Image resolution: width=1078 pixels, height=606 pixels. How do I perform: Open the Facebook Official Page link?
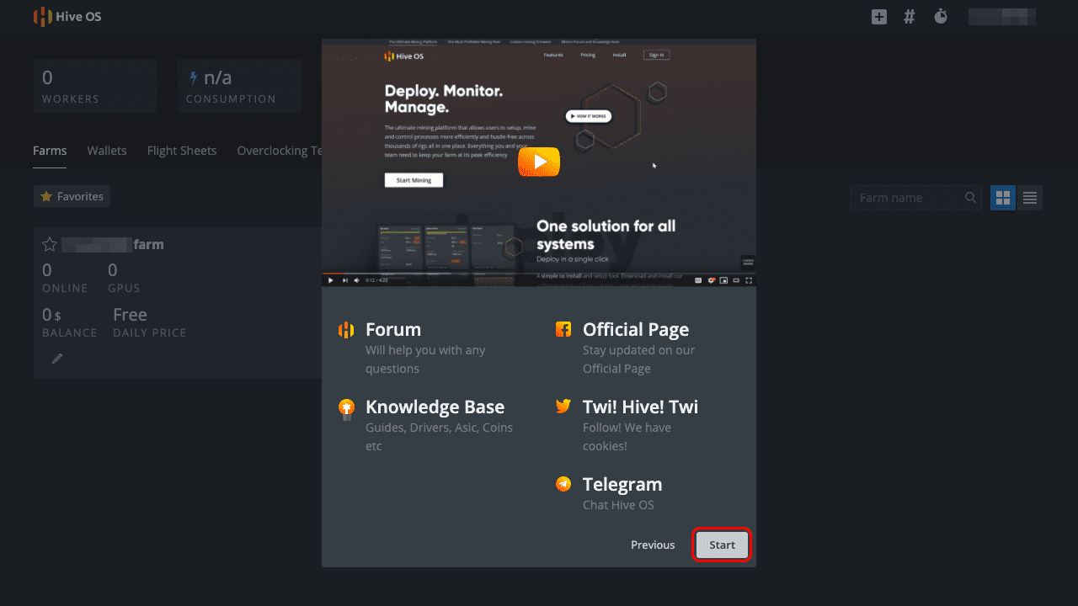[635, 330]
